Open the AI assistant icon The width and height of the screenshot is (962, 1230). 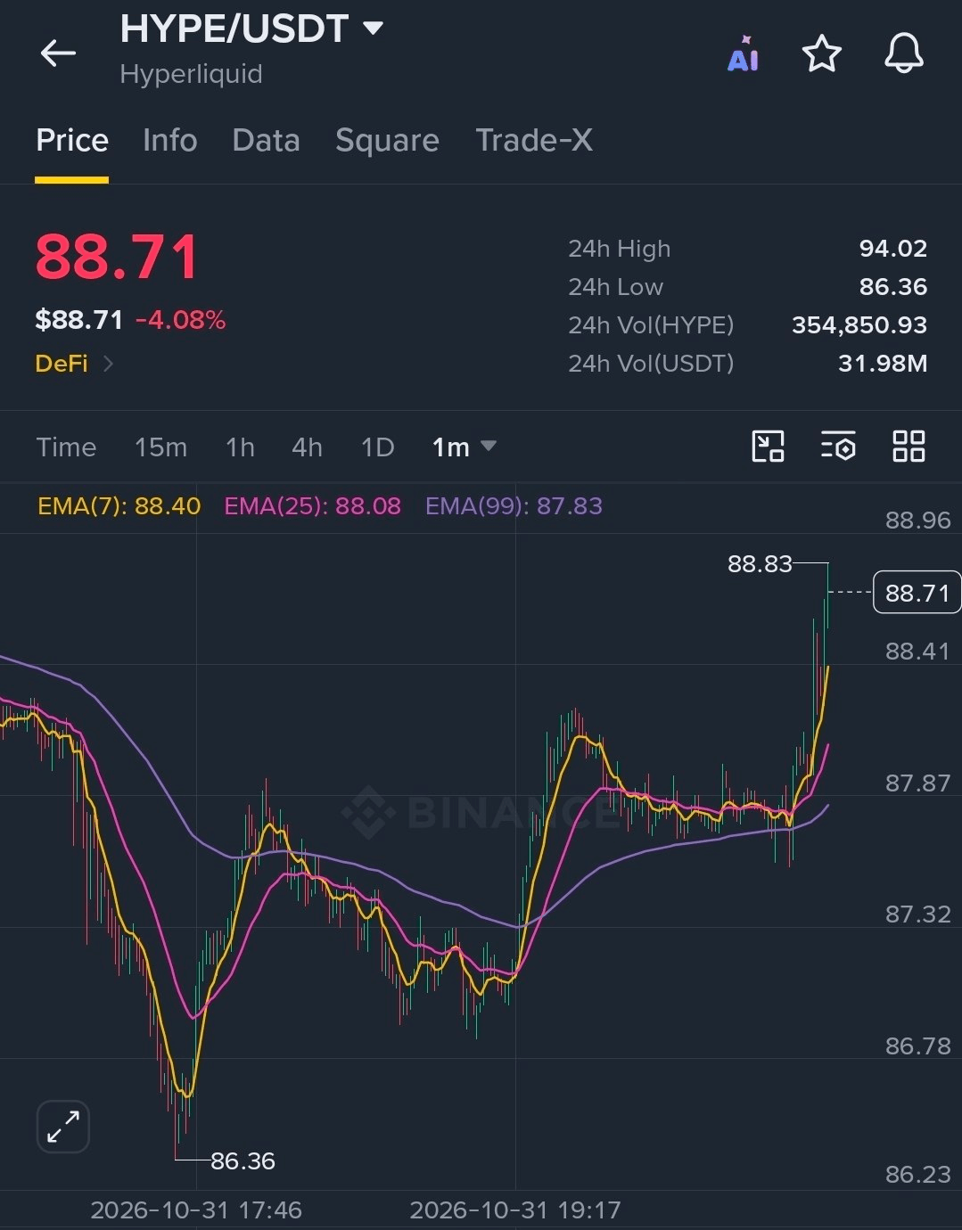click(743, 53)
